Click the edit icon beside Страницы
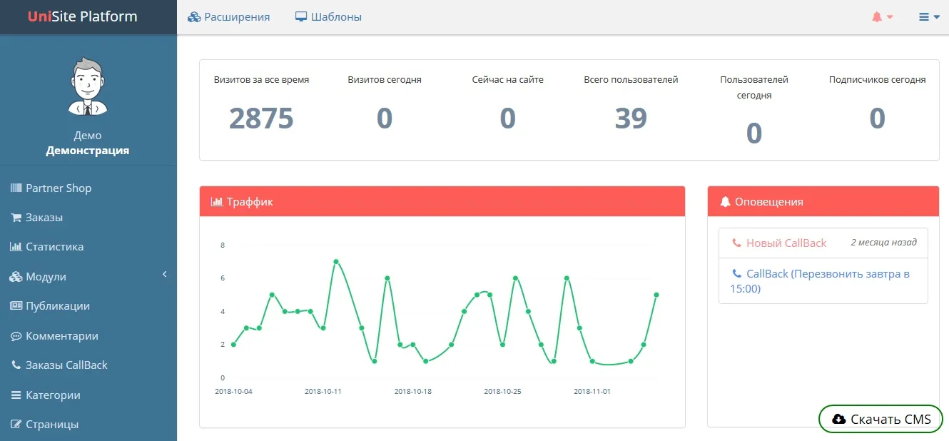The image size is (949, 441). (16, 425)
